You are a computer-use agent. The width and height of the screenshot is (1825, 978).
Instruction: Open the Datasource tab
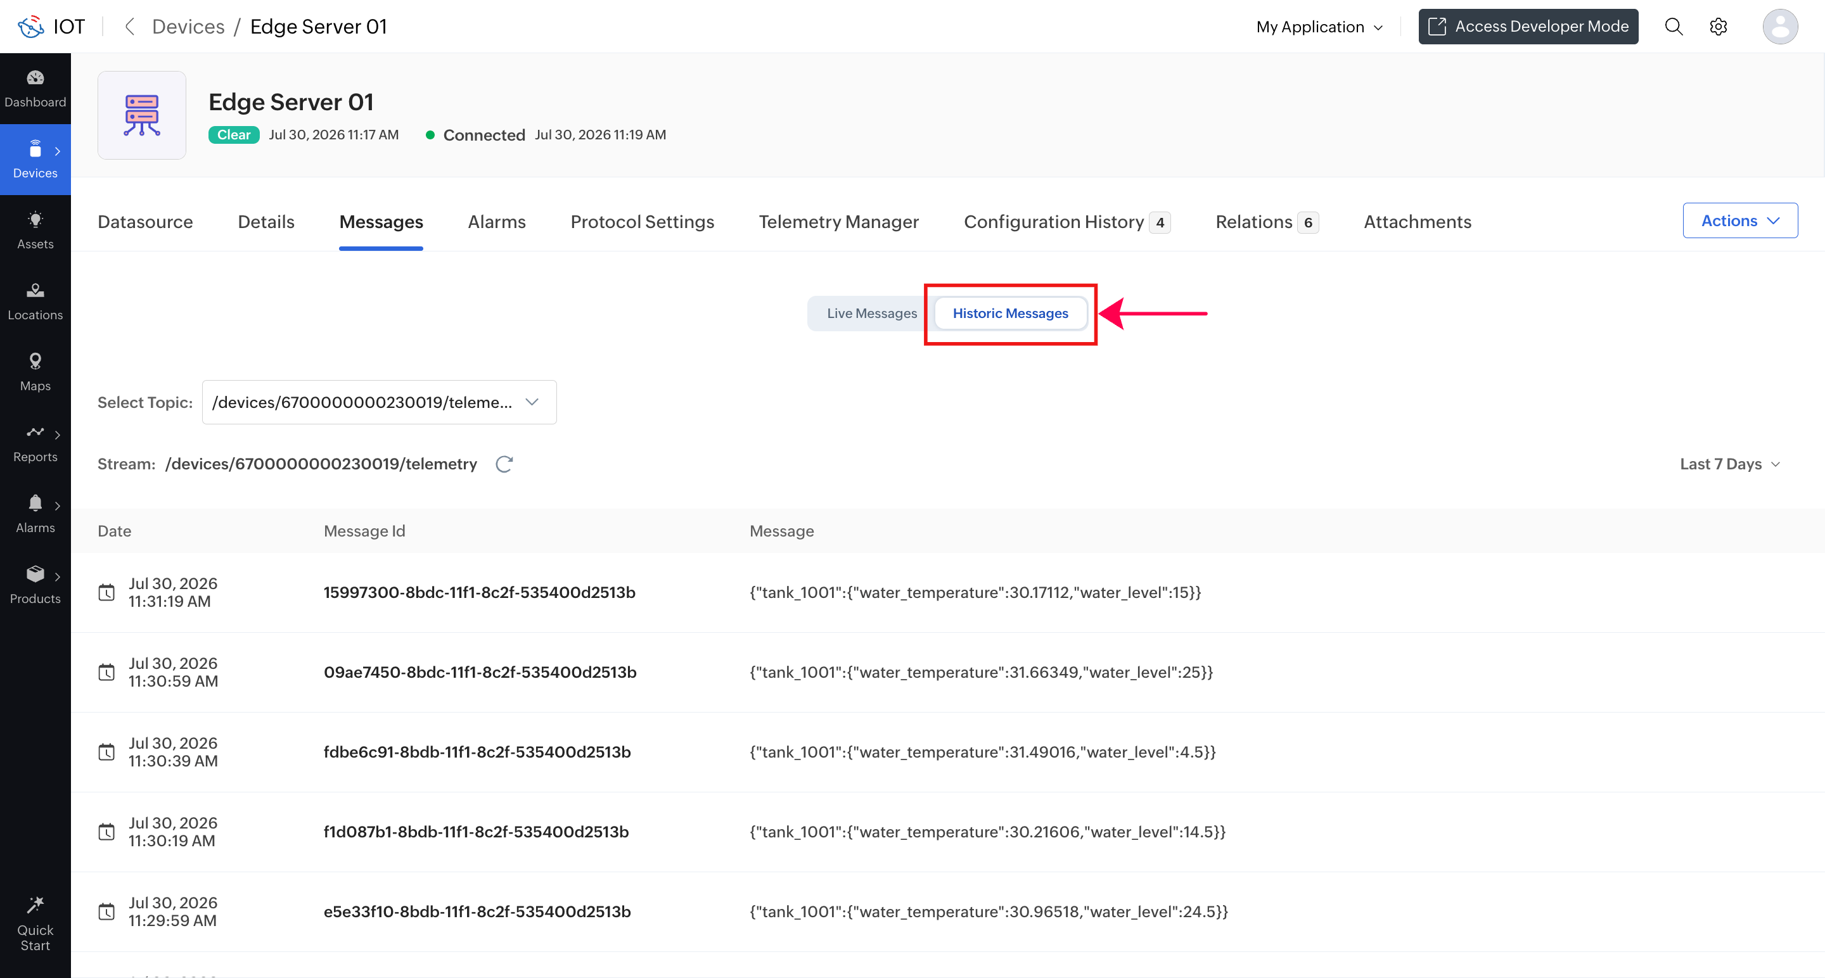pos(145,222)
